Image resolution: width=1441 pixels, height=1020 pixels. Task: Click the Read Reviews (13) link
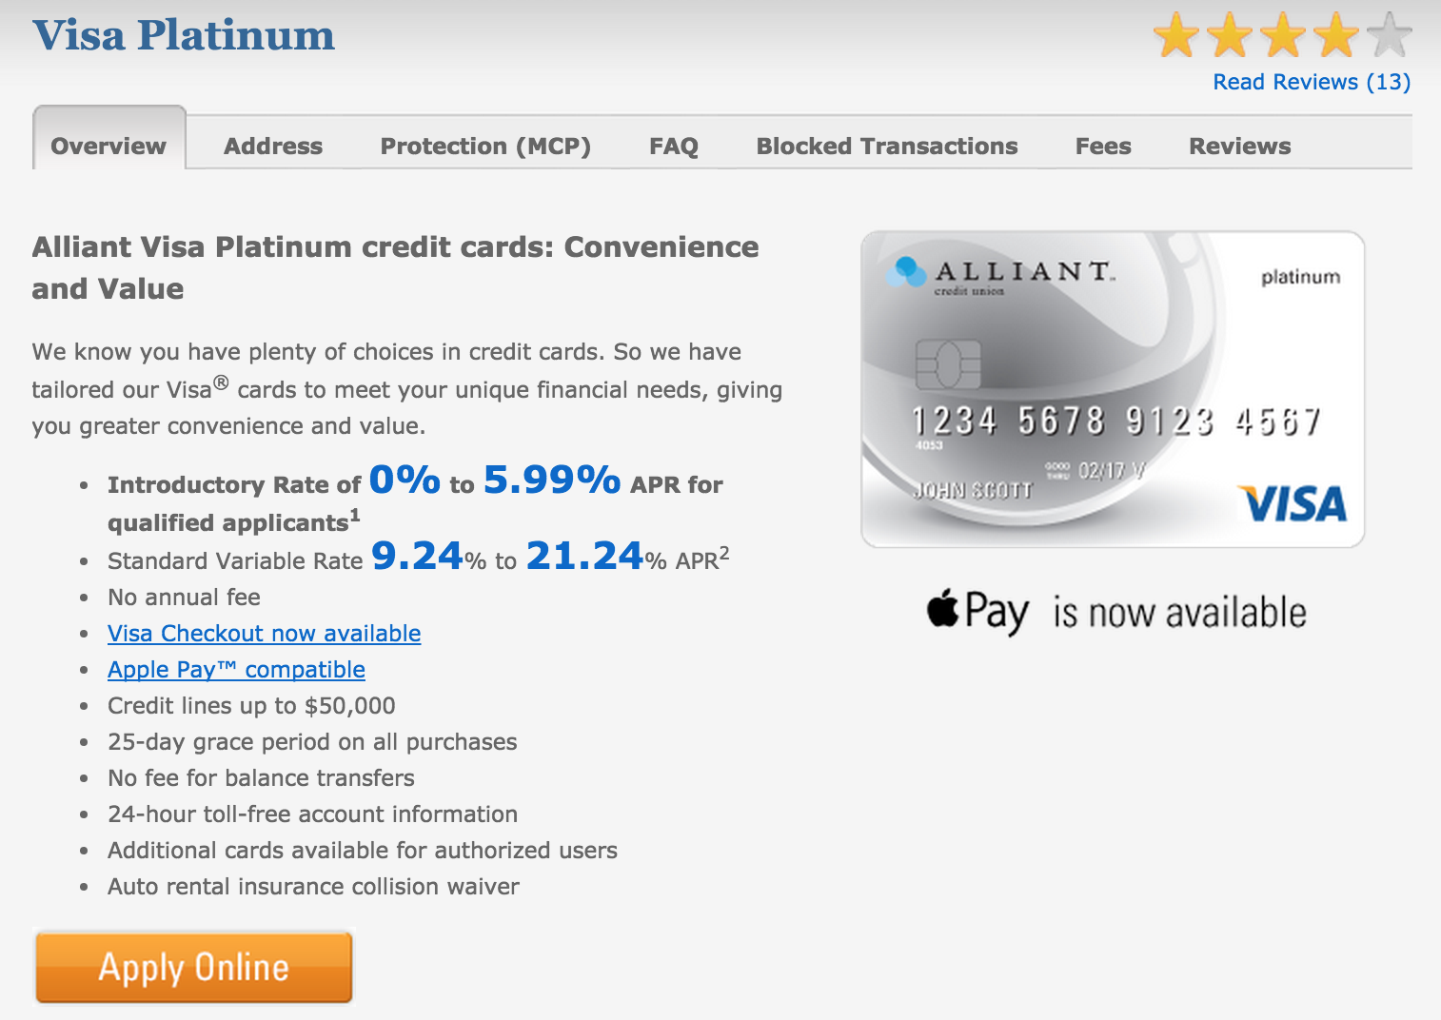point(1312,82)
